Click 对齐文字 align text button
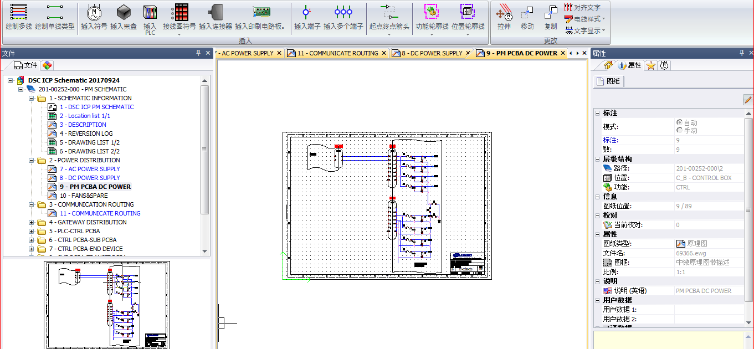The height and width of the screenshot is (349, 754). pyautogui.click(x=582, y=7)
